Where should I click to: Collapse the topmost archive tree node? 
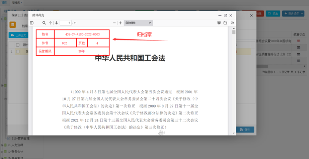pyautogui.click(x=2, y=19)
